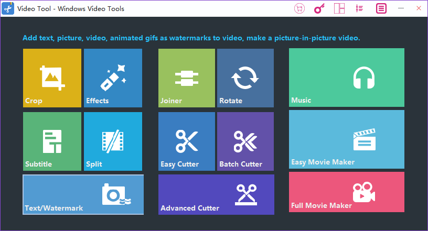Open the settings list icon in title bar
The width and height of the screenshot is (428, 231).
pos(359,8)
